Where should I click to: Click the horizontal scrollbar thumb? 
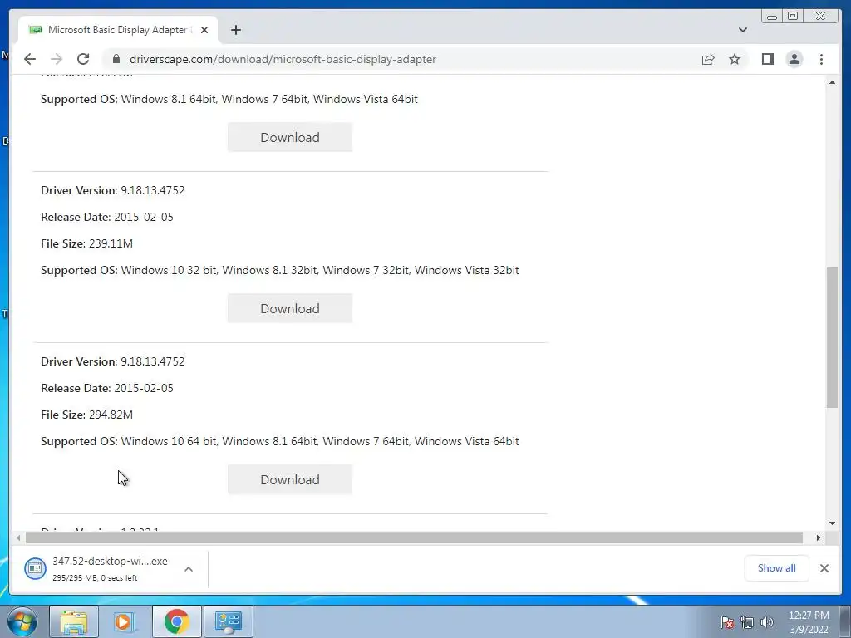pos(414,537)
